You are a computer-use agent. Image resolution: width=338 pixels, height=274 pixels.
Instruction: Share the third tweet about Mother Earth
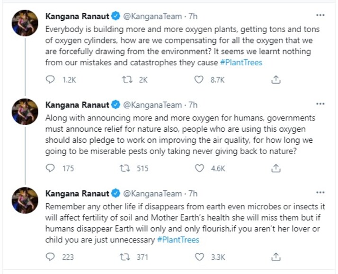(x=276, y=257)
